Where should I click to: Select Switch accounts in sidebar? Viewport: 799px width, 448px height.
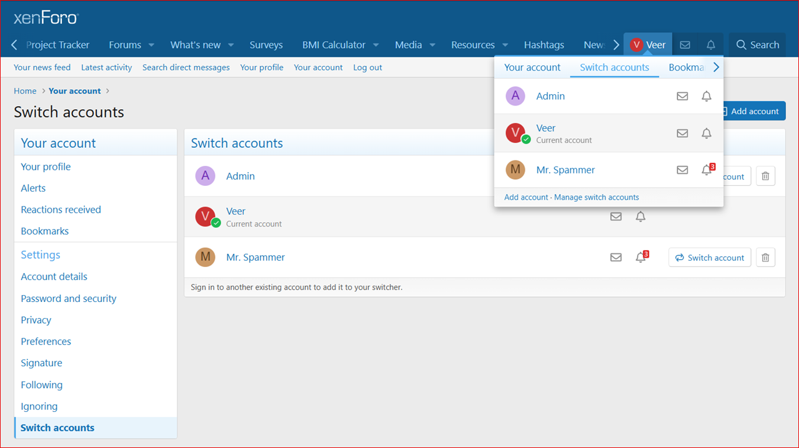96,427
